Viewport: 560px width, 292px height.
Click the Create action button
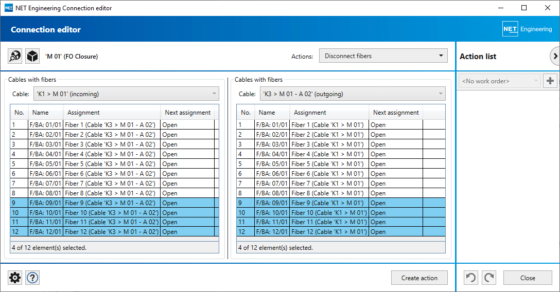pyautogui.click(x=419, y=278)
